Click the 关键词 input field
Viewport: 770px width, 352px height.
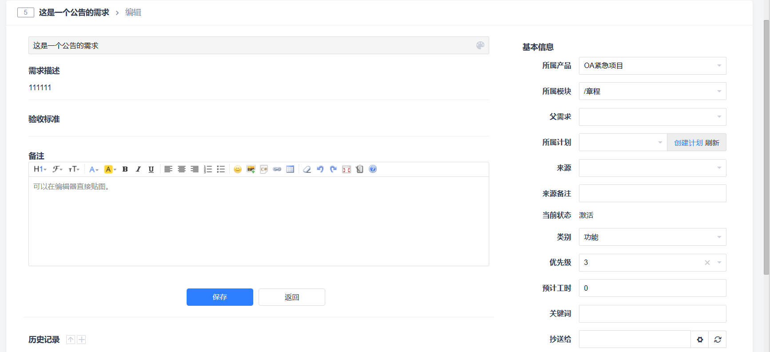[652, 314]
